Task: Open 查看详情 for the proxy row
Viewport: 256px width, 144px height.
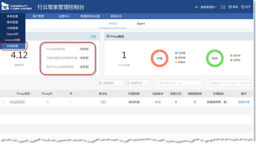Action: tap(243, 102)
